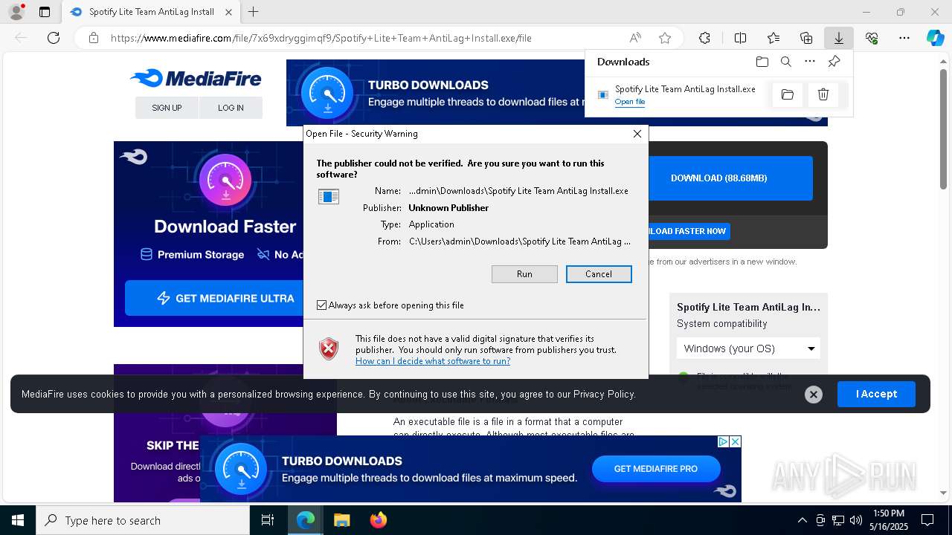Click the network icon in system tray

coord(838,520)
